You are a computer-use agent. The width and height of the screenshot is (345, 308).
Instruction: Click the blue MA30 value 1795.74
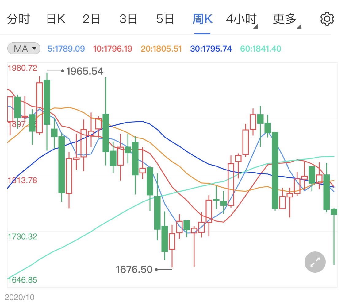coord(211,49)
